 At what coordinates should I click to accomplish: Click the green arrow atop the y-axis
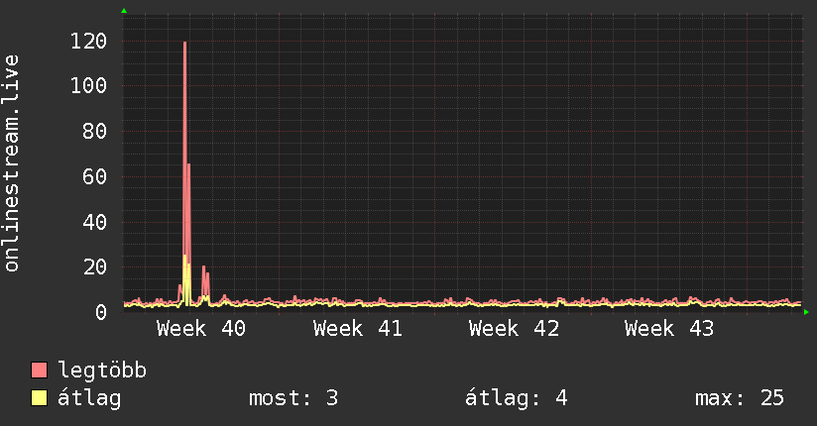[x=124, y=11]
